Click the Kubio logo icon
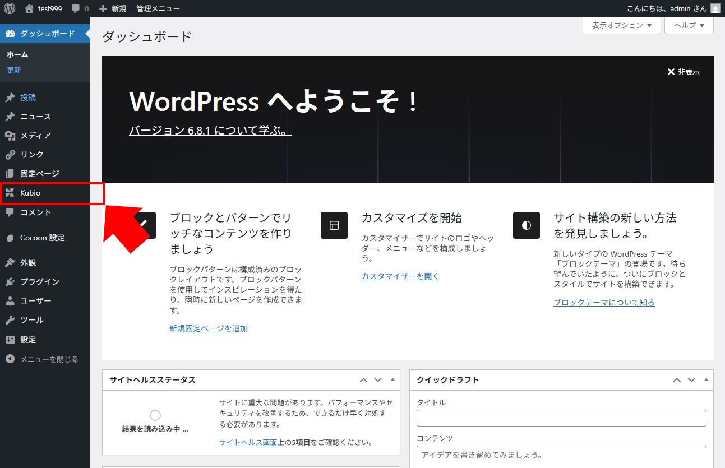 pos(10,193)
